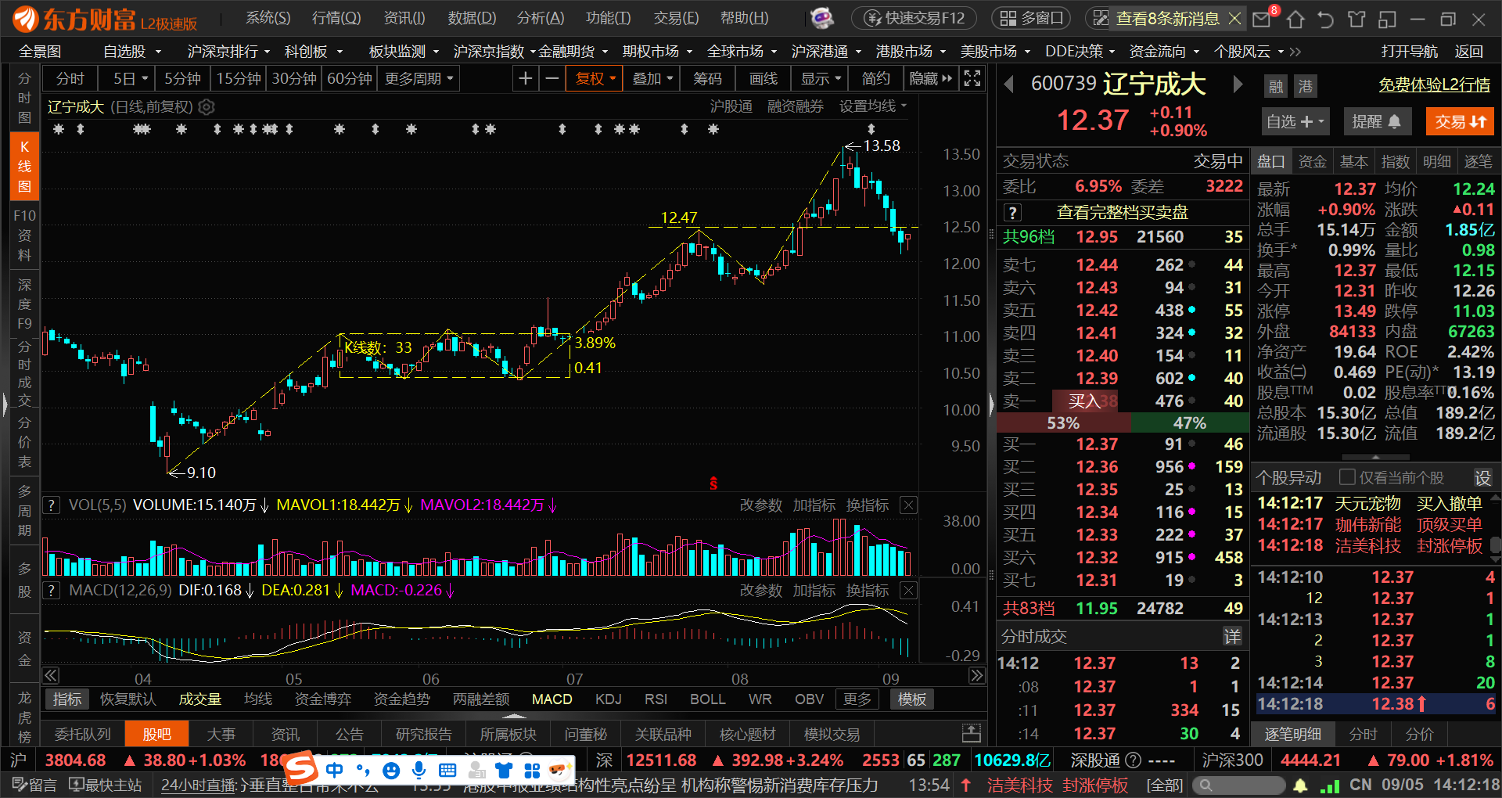The image size is (1502, 798).
Task: Click the minus zoom-out chart button
Action: click(552, 78)
